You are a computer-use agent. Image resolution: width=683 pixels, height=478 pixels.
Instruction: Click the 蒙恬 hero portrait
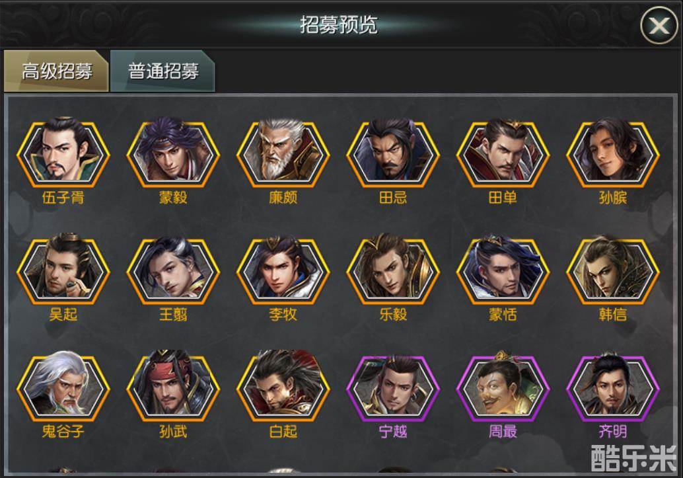(503, 269)
